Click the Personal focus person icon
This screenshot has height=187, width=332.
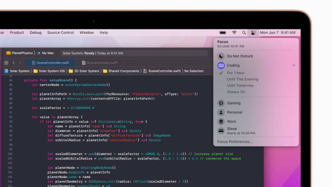221,112
